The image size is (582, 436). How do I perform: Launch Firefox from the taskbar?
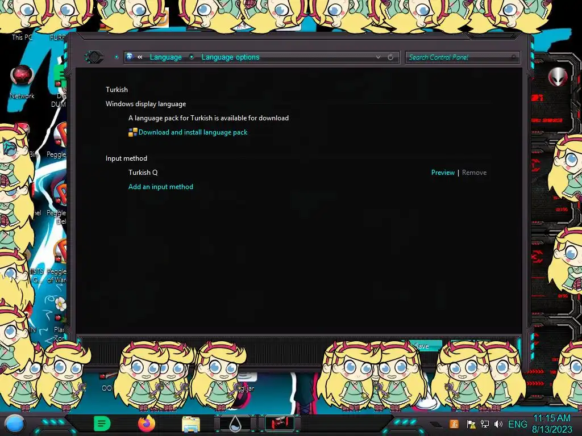tap(147, 424)
